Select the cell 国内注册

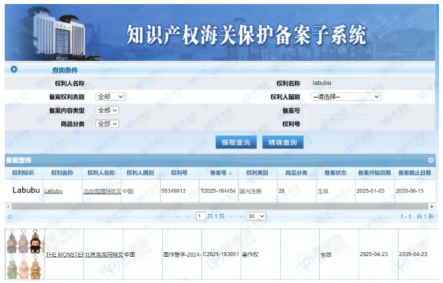pyautogui.click(x=250, y=191)
